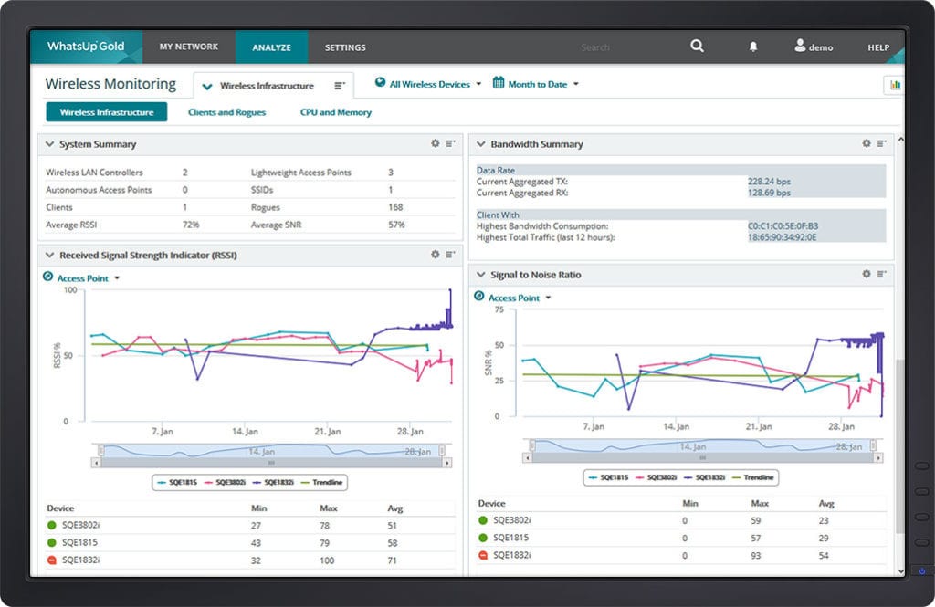Viewport: 935px width, 607px height.
Task: Open the Wireless Infrastructure view list icon
Action: [x=340, y=86]
